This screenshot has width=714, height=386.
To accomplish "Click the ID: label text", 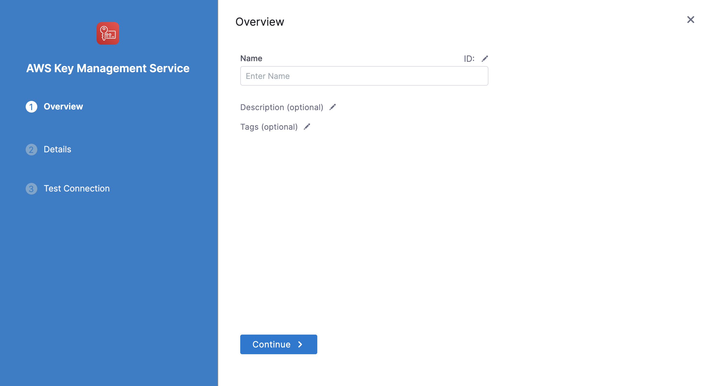I will (x=469, y=59).
